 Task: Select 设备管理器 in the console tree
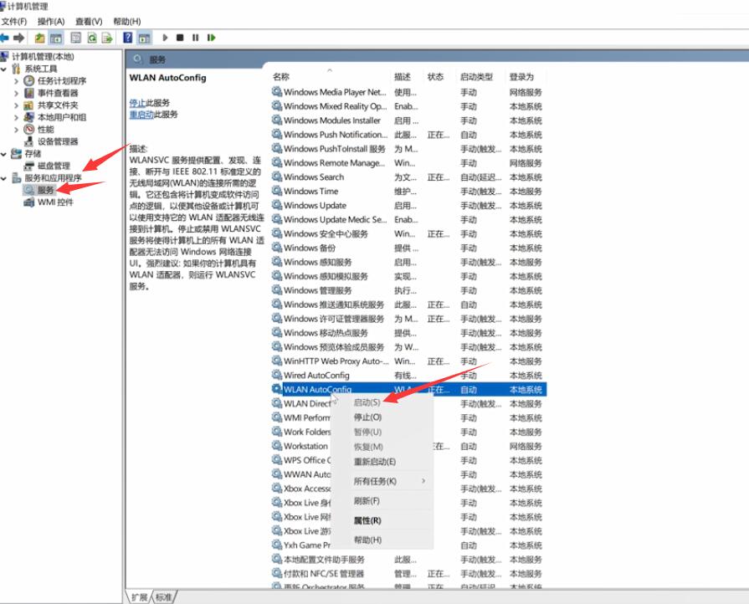pyautogui.click(x=57, y=141)
